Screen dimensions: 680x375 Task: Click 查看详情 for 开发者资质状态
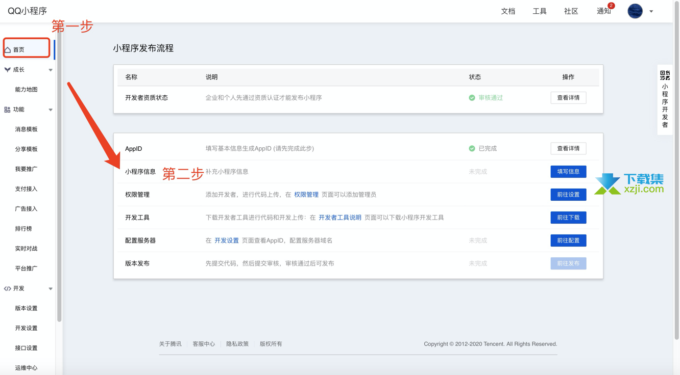coord(568,98)
